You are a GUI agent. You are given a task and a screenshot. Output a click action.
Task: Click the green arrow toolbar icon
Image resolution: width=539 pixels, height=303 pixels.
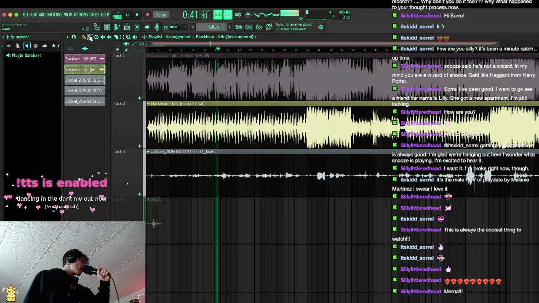click(x=147, y=27)
